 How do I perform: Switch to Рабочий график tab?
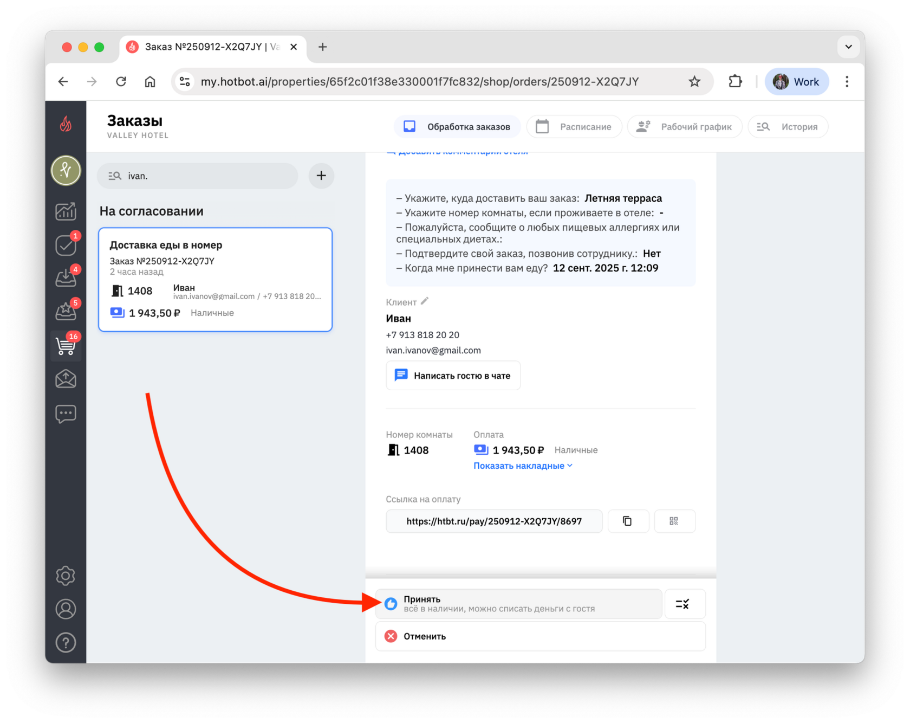click(x=685, y=127)
